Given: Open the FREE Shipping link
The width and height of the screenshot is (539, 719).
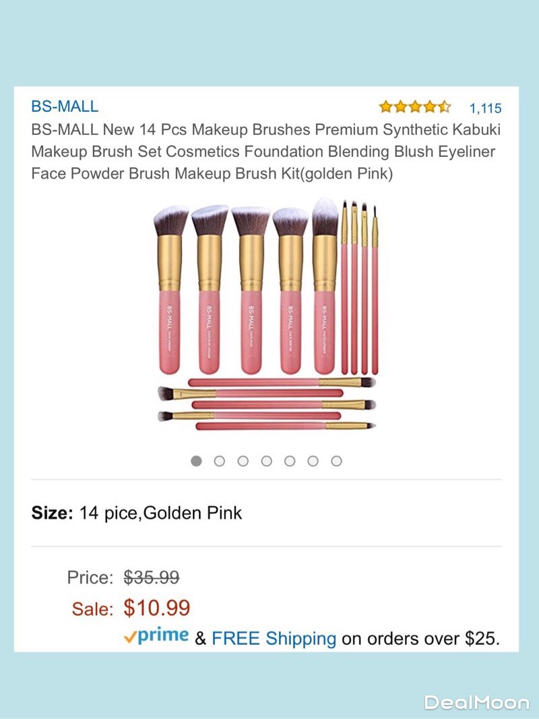Looking at the screenshot, I should pyautogui.click(x=274, y=638).
